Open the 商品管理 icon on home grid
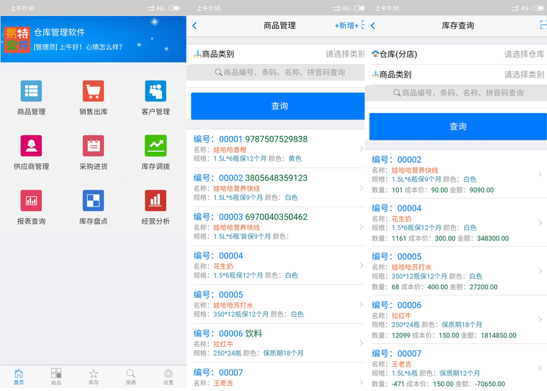This screenshot has height=391, width=547. pyautogui.click(x=31, y=92)
